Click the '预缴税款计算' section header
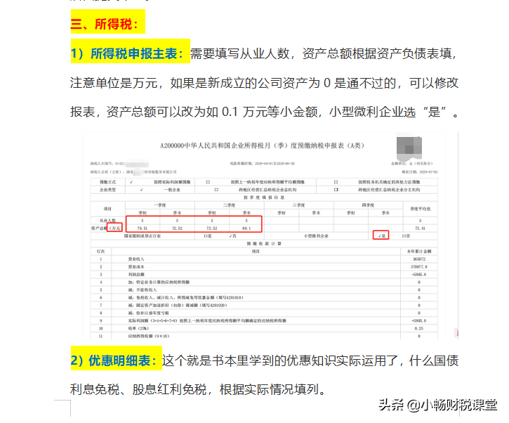509x423 pixels. [264, 244]
